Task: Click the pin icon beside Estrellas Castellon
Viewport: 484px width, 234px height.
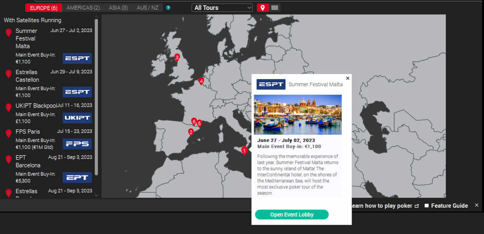Action: coord(8,74)
